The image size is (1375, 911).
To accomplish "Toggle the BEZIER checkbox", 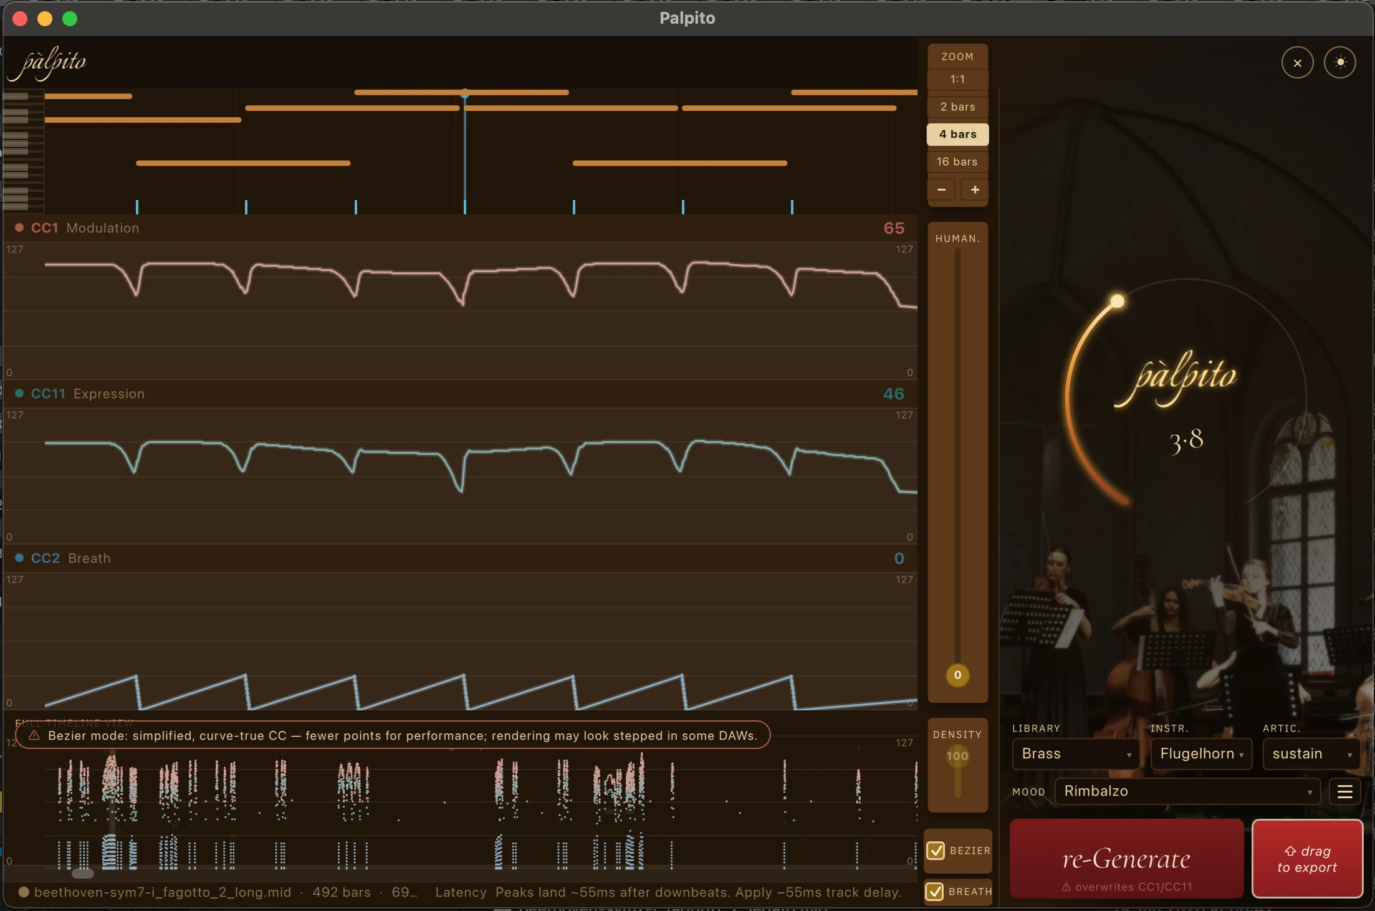I will point(936,851).
